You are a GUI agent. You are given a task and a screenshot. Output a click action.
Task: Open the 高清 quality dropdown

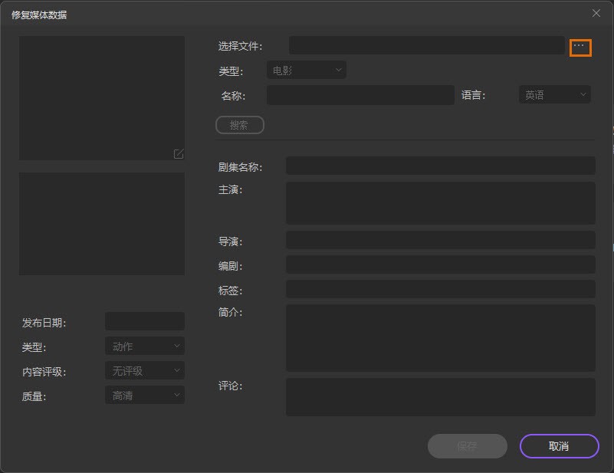[144, 396]
